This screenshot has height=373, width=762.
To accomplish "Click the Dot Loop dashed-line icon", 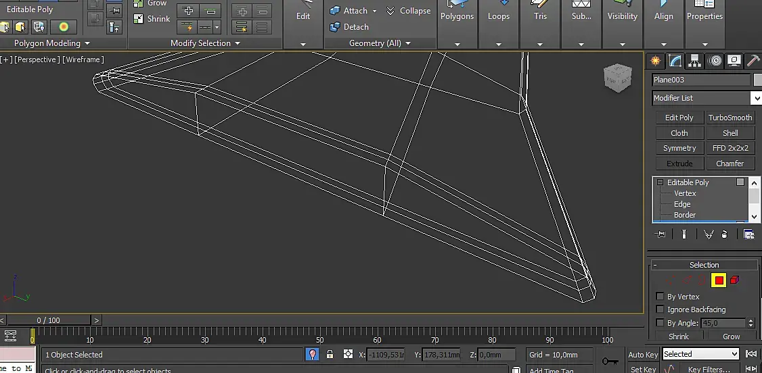I will point(206,26).
